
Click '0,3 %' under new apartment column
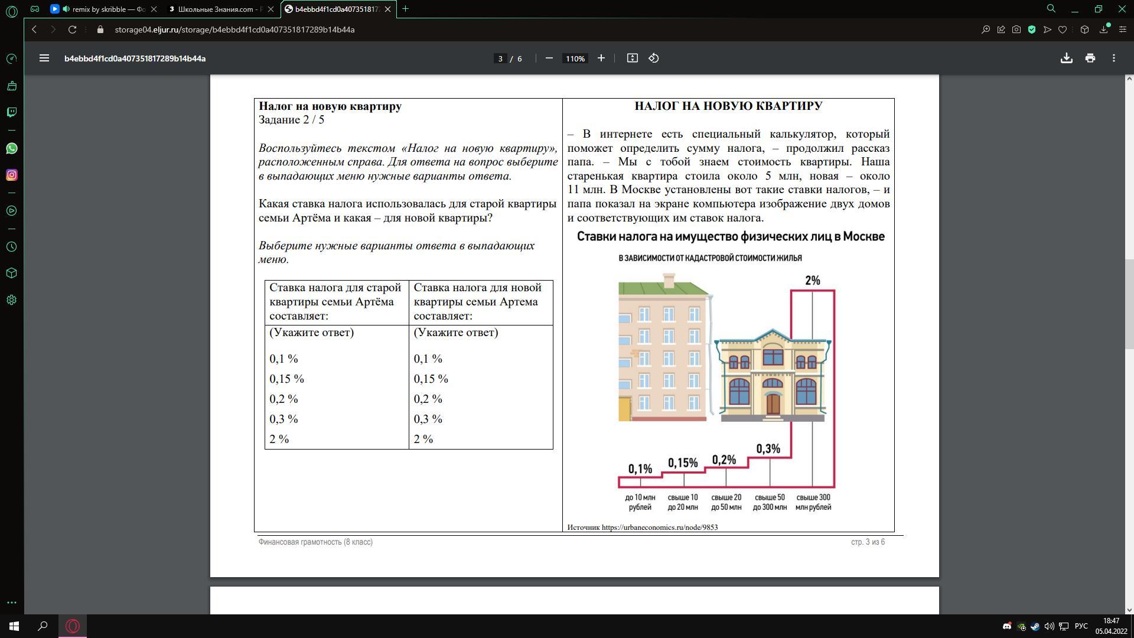coord(428,419)
